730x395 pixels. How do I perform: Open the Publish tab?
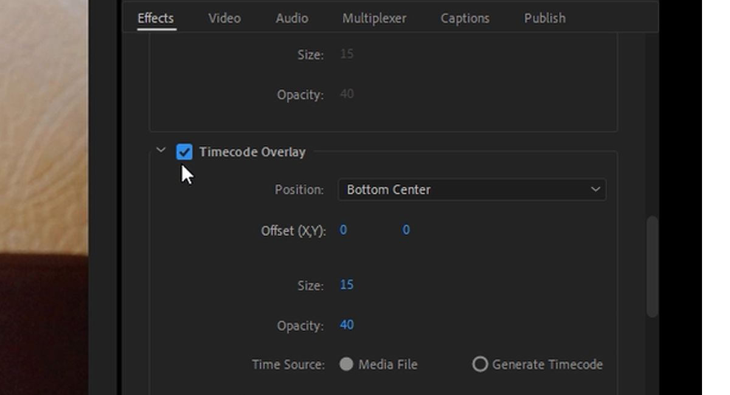pyautogui.click(x=544, y=18)
